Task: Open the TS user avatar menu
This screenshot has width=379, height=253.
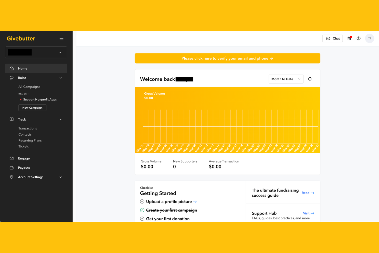Action: pos(370,38)
